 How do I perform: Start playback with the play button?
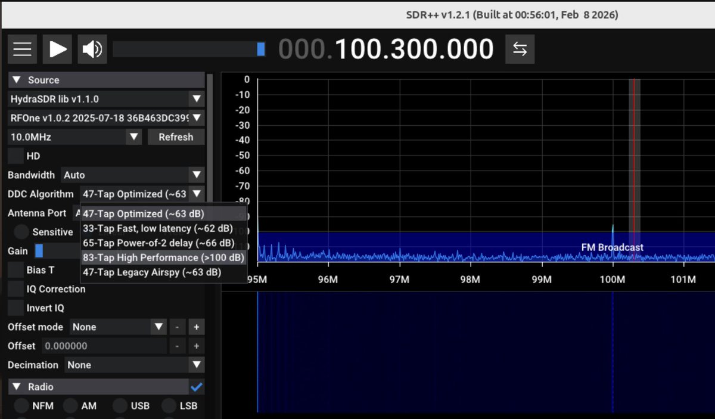pyautogui.click(x=57, y=49)
